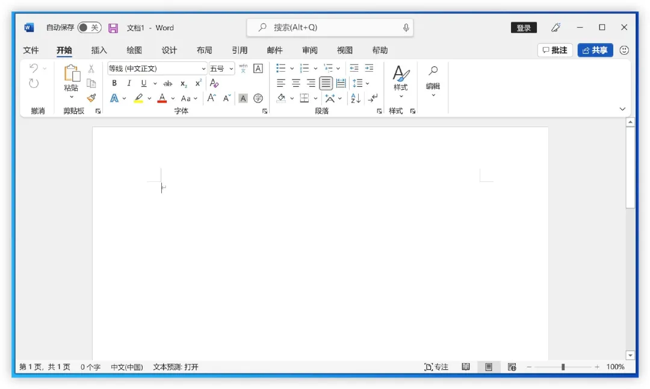Click the Comments (批注) button
Screen dimensions: 650x389
pyautogui.click(x=555, y=50)
